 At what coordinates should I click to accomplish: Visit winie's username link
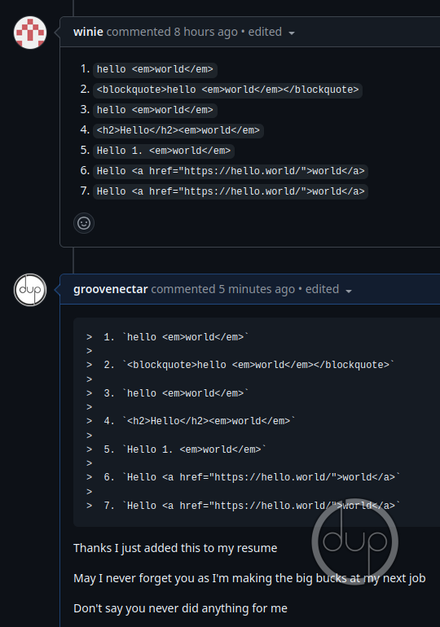click(x=88, y=32)
